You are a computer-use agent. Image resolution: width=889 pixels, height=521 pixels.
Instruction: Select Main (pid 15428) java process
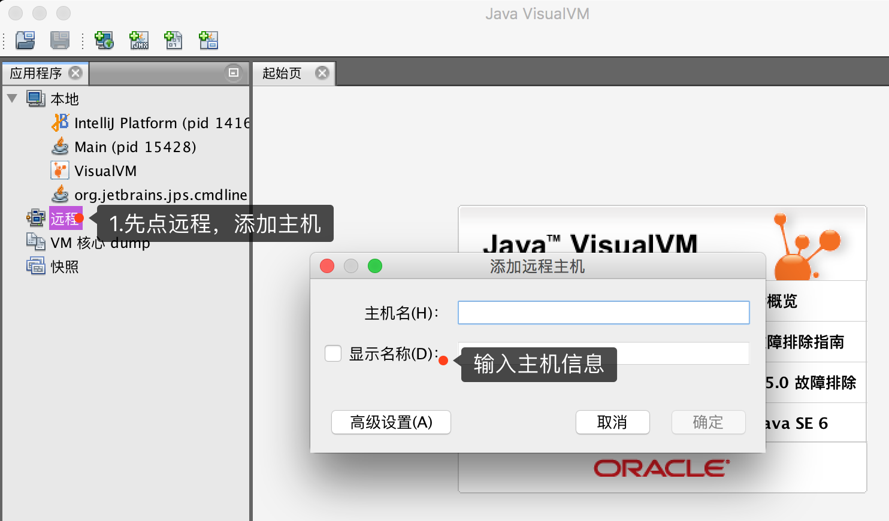click(x=135, y=147)
